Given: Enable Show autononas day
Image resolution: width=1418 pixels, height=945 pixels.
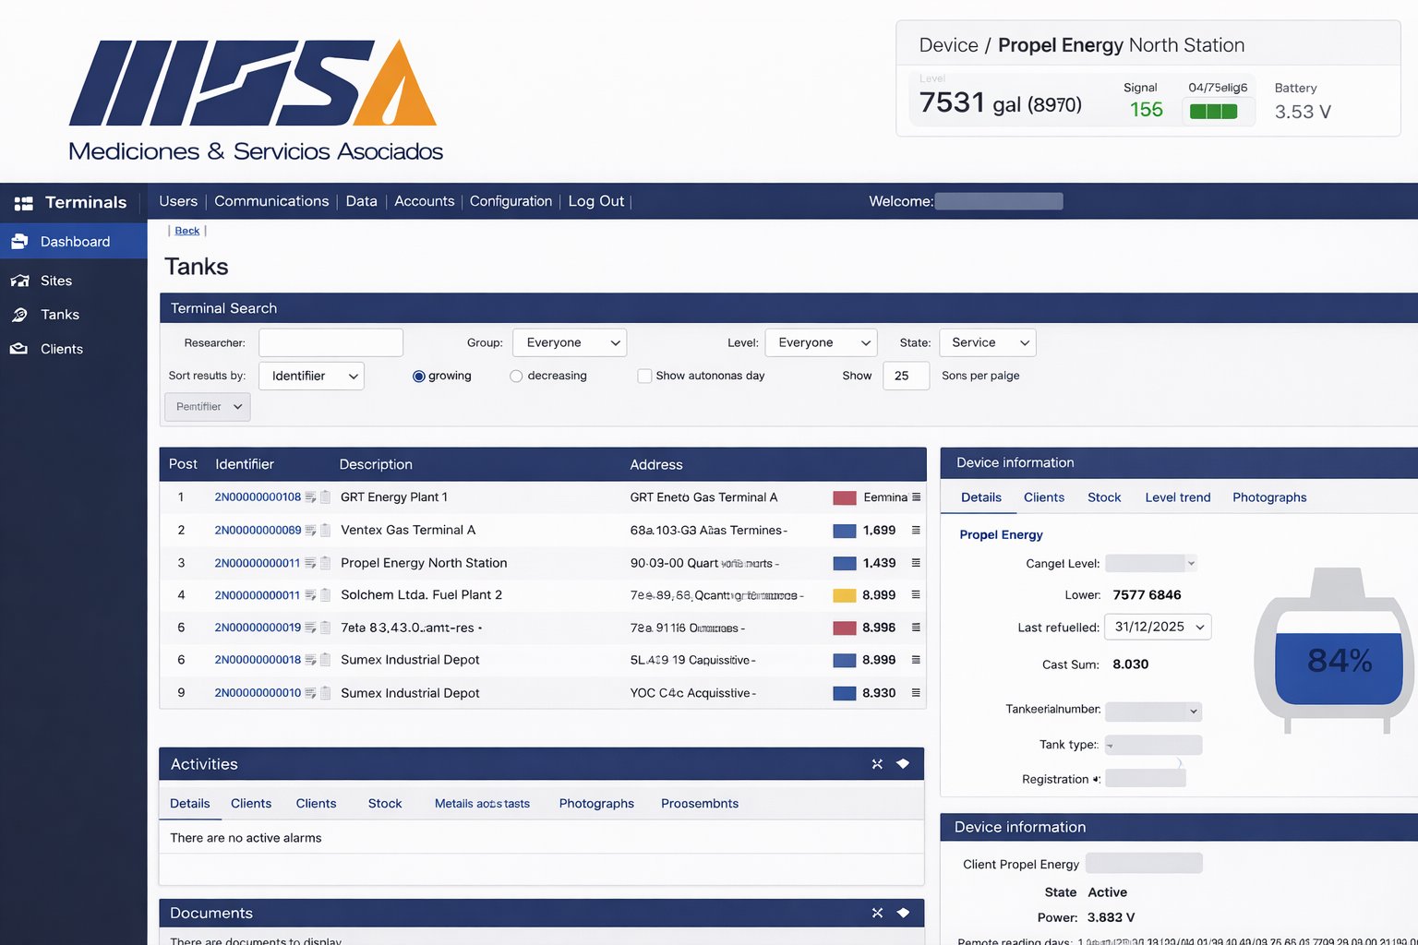Looking at the screenshot, I should (x=643, y=376).
